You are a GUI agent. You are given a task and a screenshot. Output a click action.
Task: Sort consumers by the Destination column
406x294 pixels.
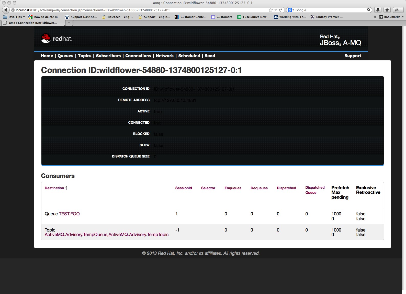tap(54, 188)
